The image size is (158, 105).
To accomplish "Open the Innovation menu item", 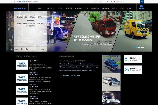I will point(95,8).
